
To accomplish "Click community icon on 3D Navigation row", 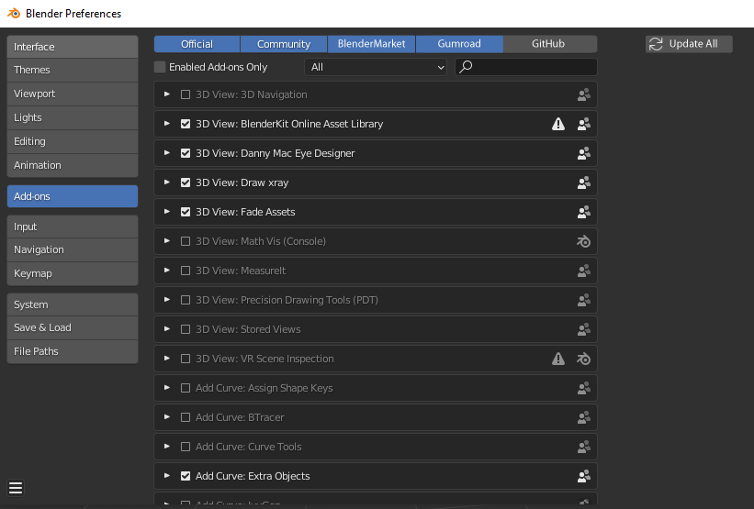I will 584,94.
